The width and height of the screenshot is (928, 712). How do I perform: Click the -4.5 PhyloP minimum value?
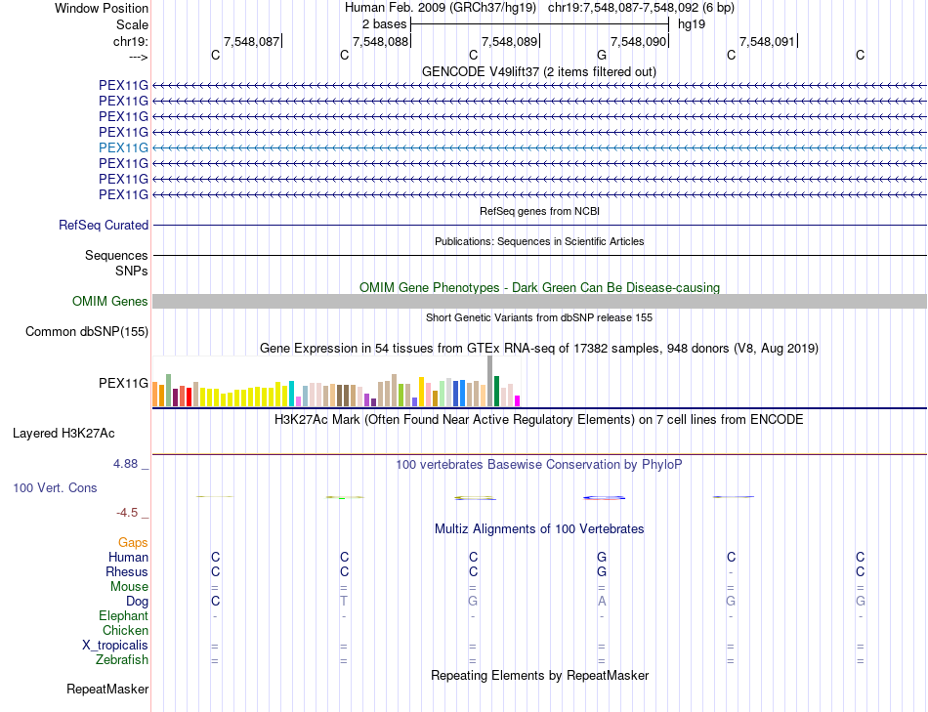127,513
